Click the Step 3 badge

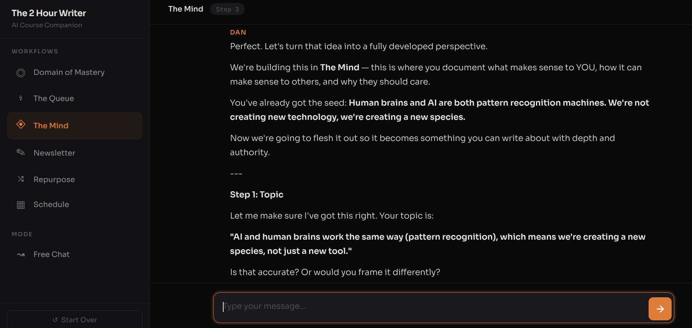point(227,9)
